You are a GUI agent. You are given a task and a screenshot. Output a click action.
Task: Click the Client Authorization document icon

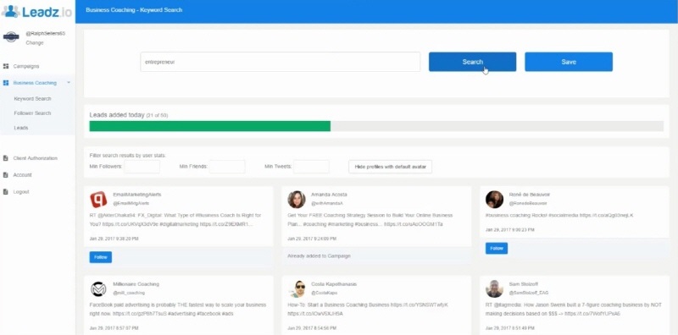[x=6, y=158]
